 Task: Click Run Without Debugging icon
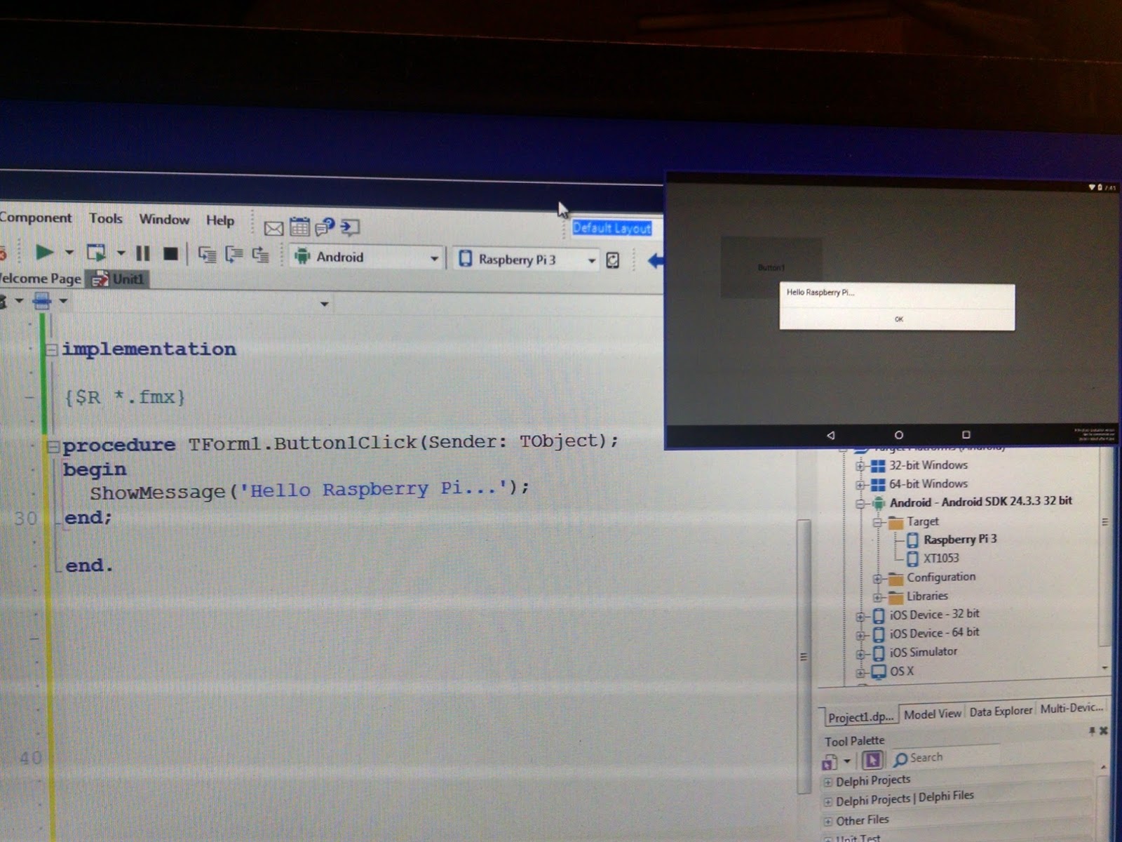coord(96,252)
